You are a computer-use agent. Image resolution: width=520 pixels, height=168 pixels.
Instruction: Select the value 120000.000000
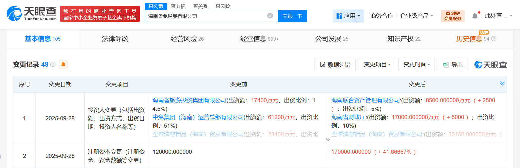click(172, 152)
